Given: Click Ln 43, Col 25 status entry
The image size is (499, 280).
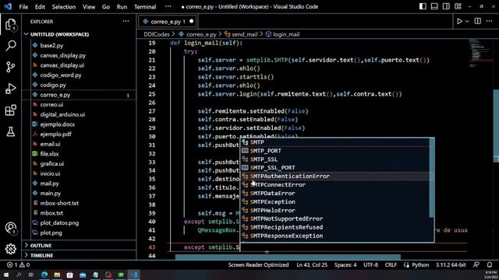Looking at the screenshot, I should (x=312, y=264).
